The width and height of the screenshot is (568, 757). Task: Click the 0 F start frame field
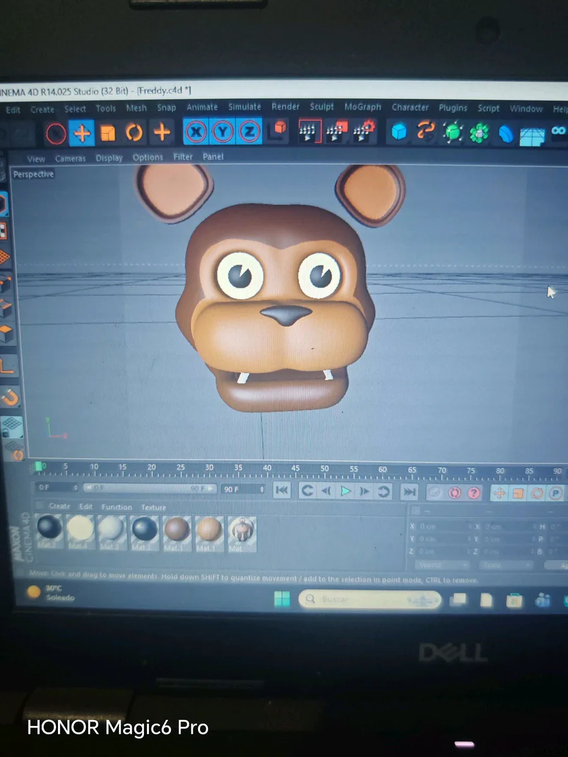pos(57,488)
